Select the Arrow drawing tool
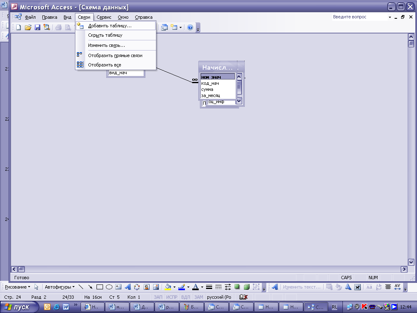 pos(90,287)
